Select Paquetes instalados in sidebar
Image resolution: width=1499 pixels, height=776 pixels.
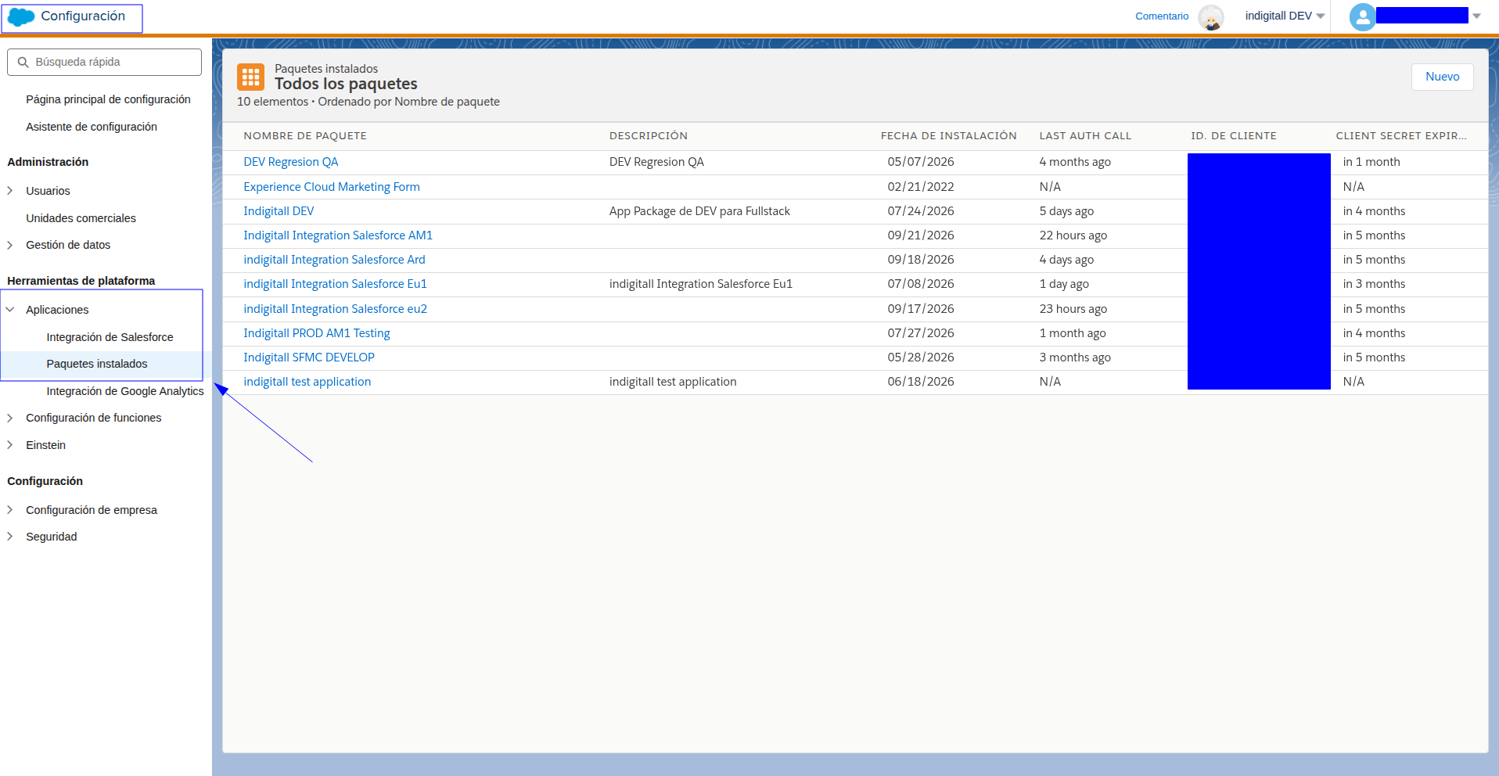pos(97,364)
